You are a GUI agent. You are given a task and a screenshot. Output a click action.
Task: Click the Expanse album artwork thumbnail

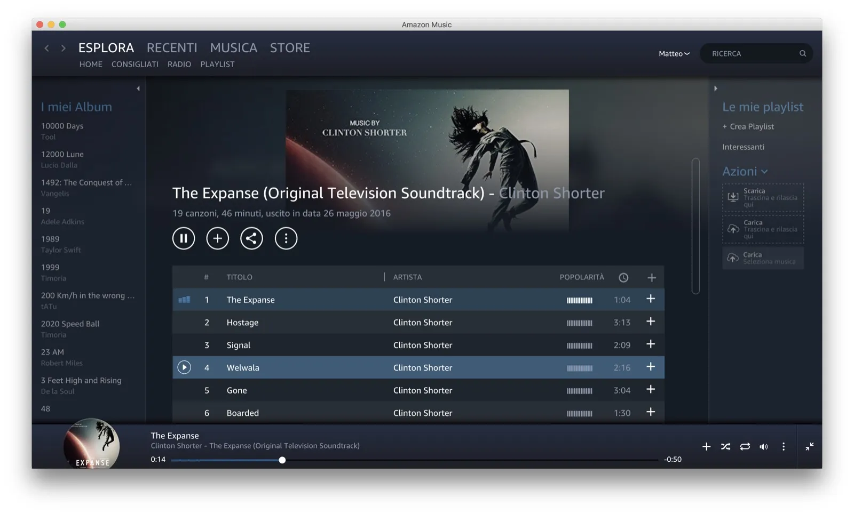[x=91, y=446]
